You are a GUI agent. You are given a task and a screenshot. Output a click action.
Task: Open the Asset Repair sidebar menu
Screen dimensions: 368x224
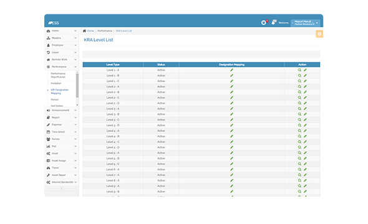(62, 175)
